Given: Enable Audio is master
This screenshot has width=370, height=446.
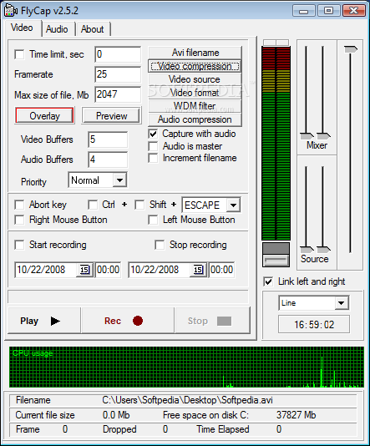Looking at the screenshot, I should pyautogui.click(x=153, y=146).
